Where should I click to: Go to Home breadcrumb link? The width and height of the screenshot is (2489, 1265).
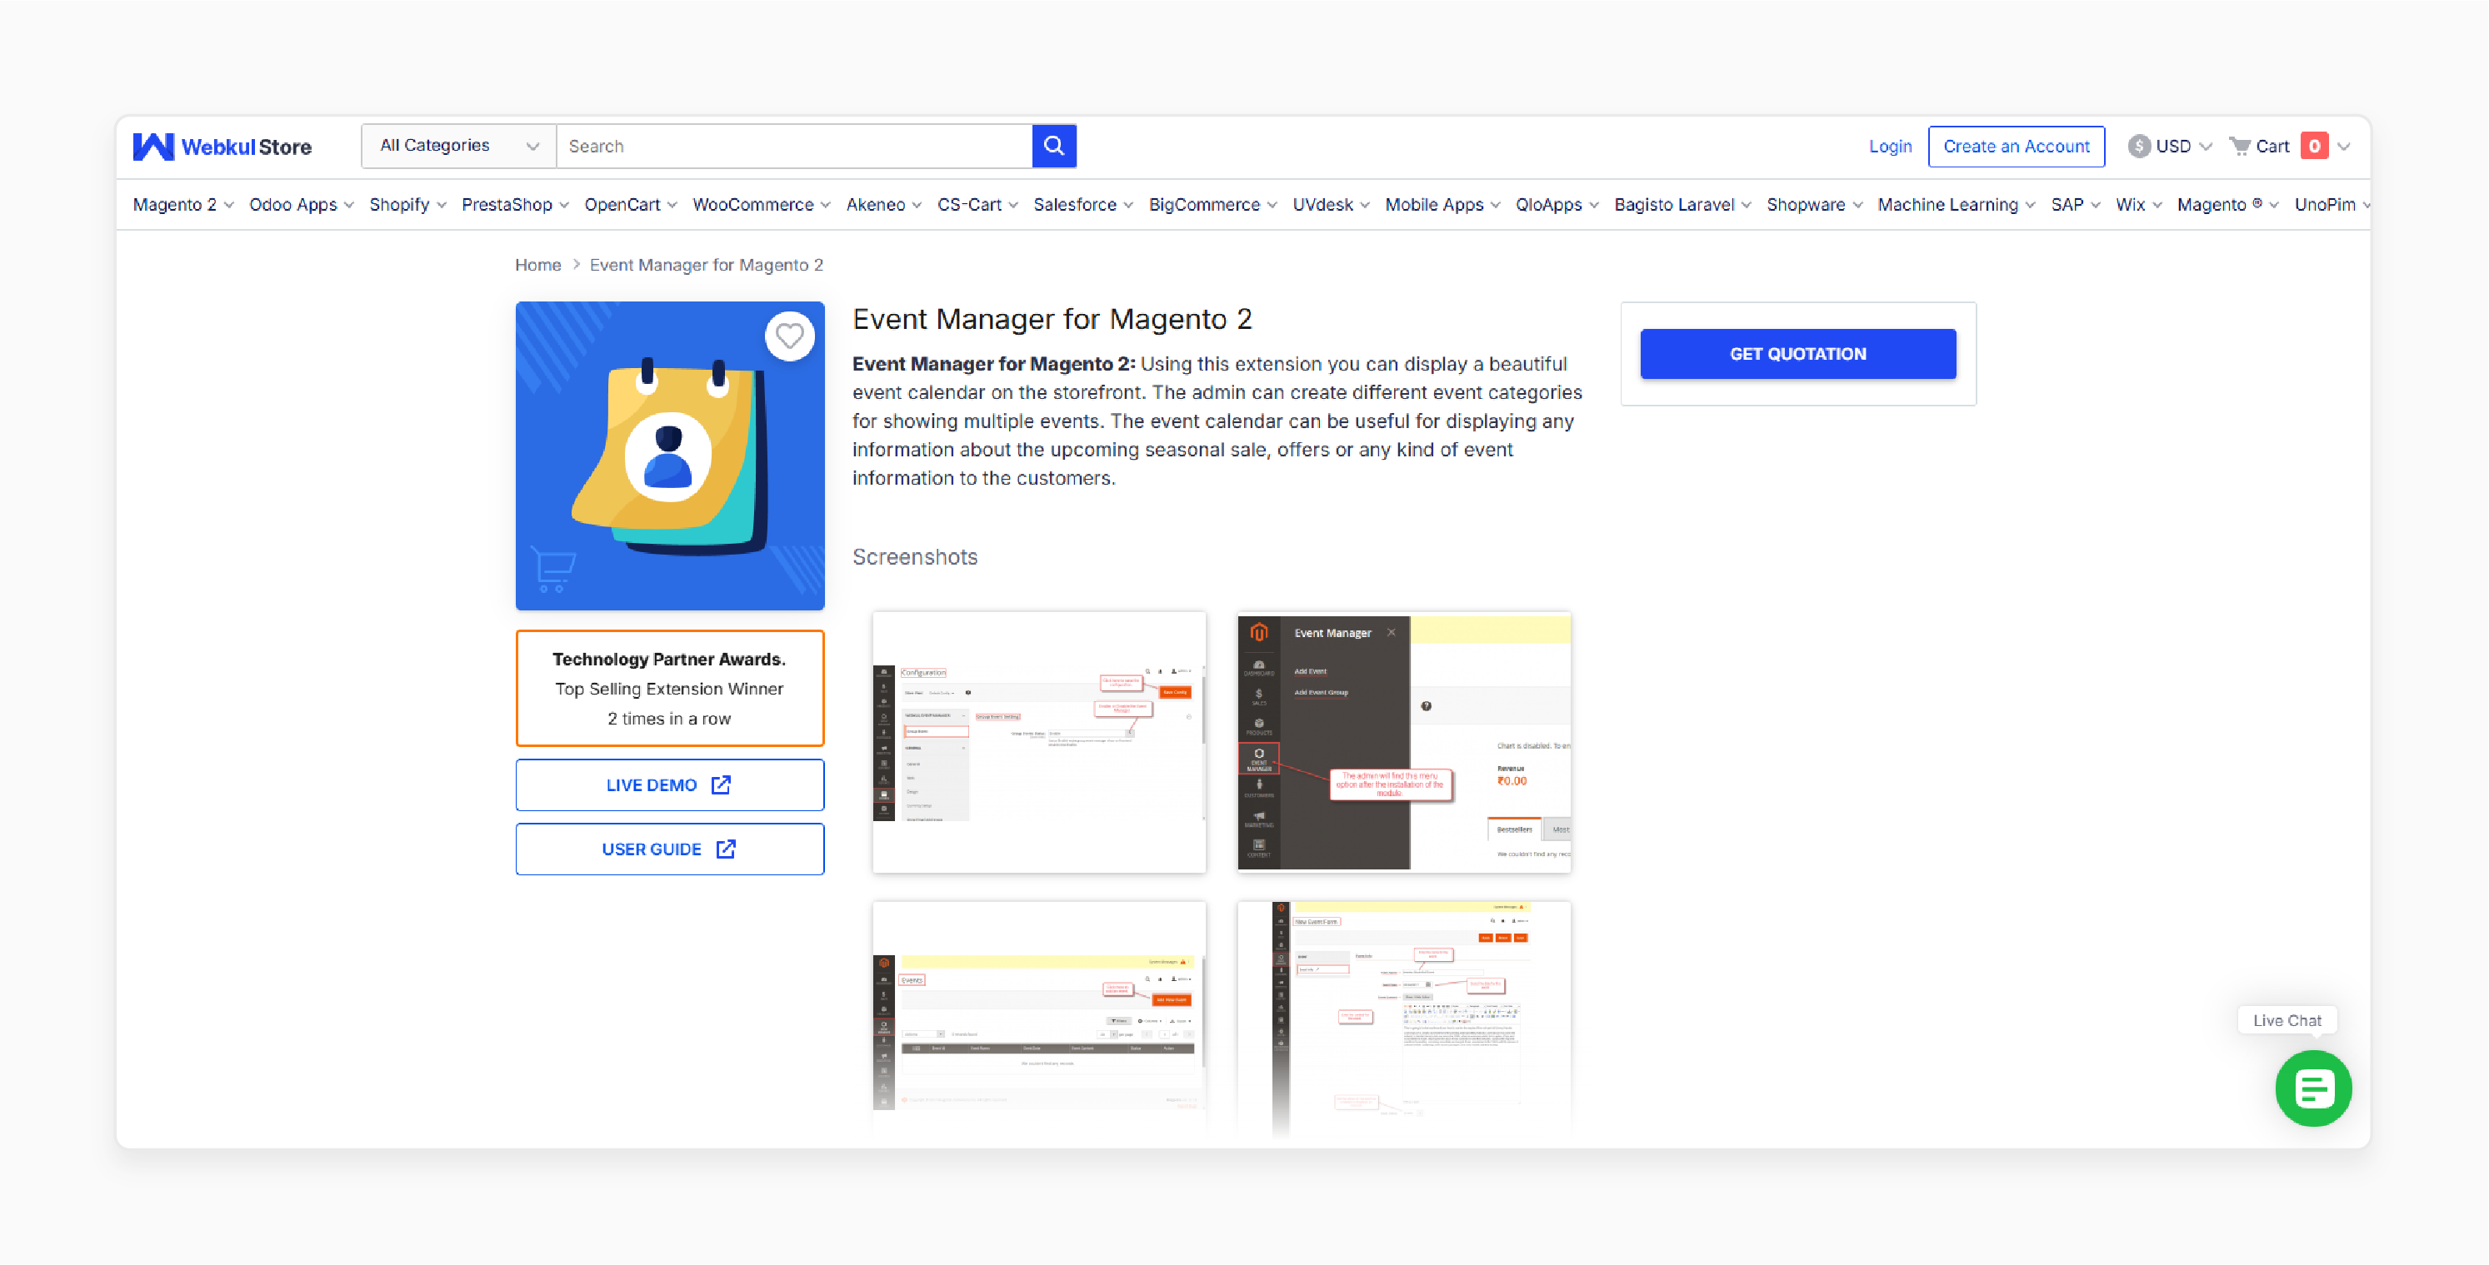pyautogui.click(x=538, y=265)
